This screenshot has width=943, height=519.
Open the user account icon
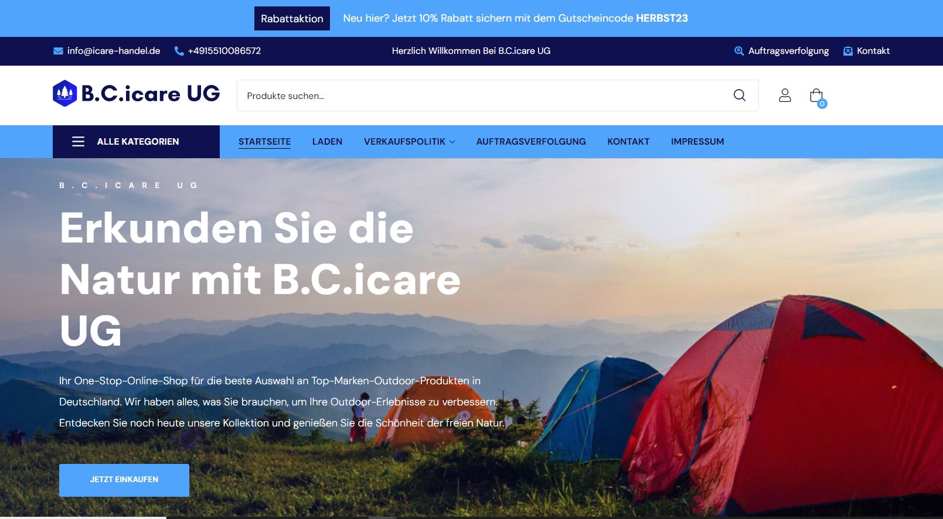pyautogui.click(x=785, y=95)
